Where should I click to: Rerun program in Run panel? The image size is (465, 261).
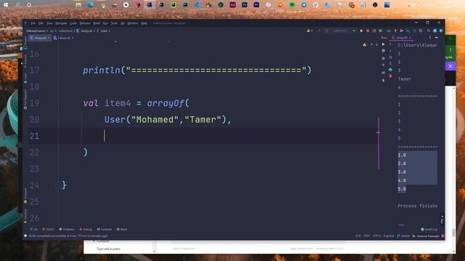[x=384, y=44]
